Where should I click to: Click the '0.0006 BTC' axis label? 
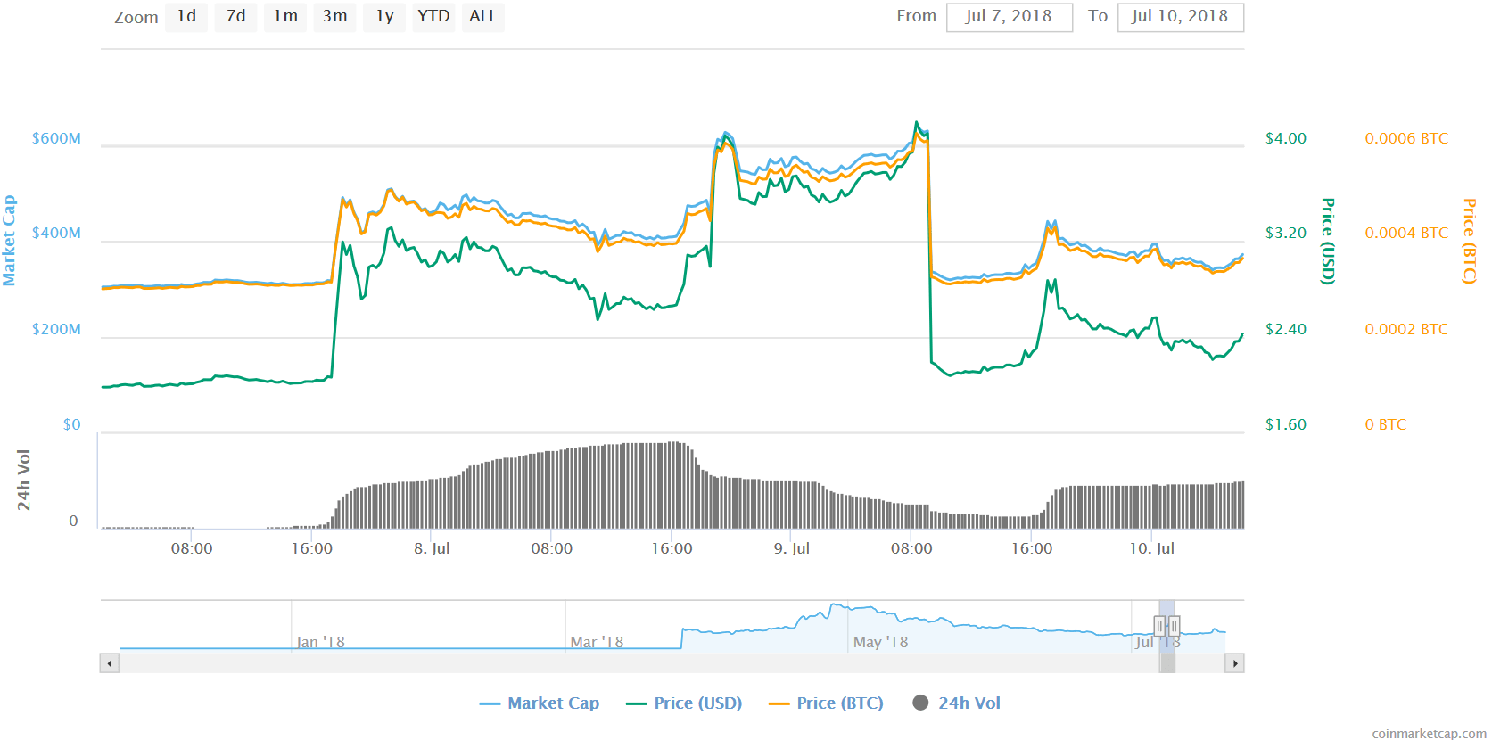[1406, 138]
